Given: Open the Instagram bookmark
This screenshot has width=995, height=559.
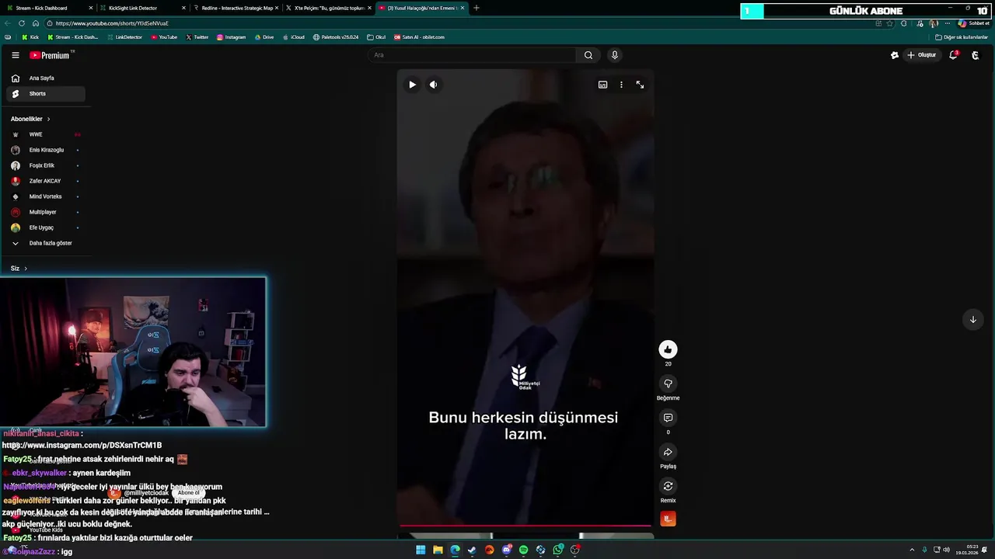Looking at the screenshot, I should 231,37.
